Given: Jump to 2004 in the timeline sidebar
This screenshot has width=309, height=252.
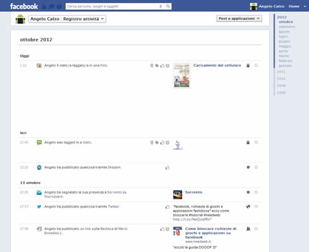Looking at the screenshot, I should (x=281, y=93).
